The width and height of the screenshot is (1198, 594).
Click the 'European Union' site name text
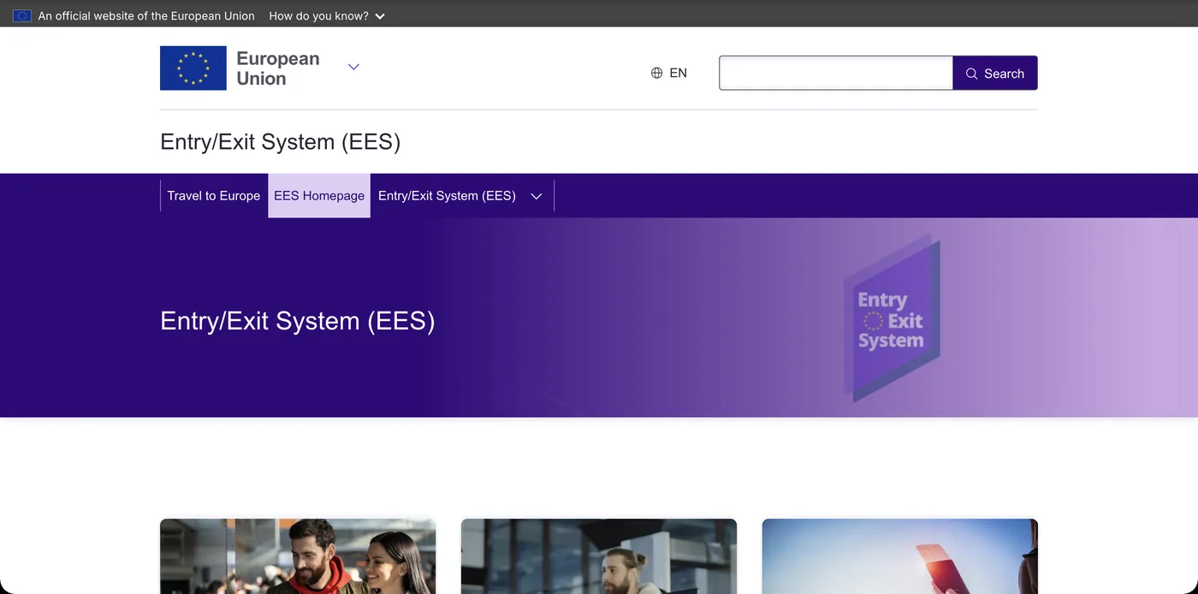pyautogui.click(x=278, y=68)
